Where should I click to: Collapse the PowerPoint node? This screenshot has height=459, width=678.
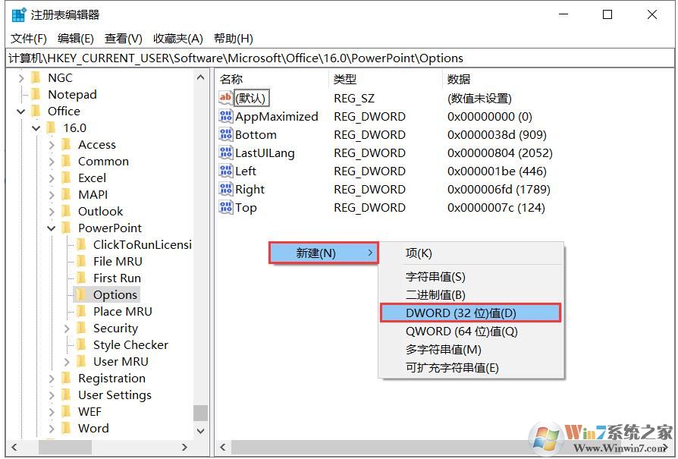click(x=52, y=228)
